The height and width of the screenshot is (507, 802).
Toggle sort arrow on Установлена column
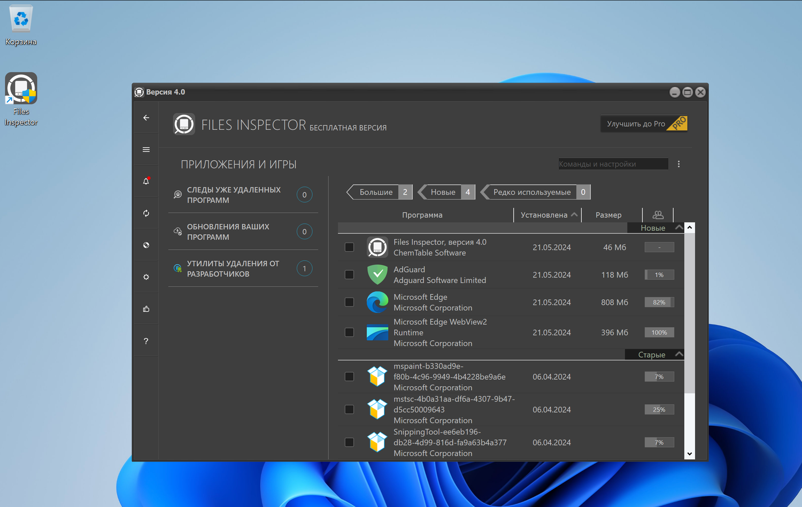click(574, 215)
